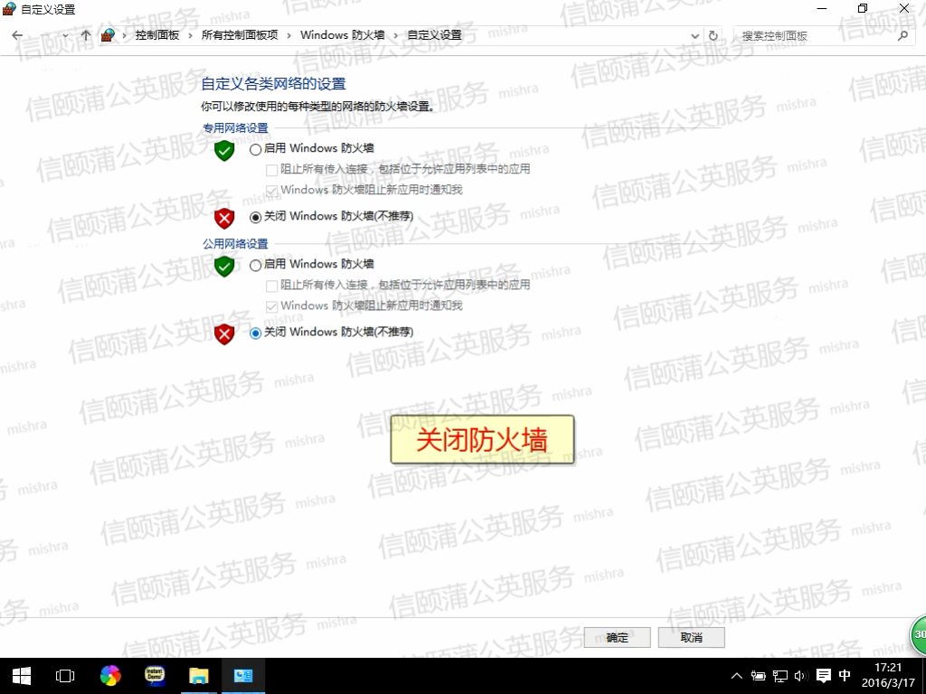Expand the address bar history dropdown
Screen dimensions: 926x694
pyautogui.click(x=694, y=35)
